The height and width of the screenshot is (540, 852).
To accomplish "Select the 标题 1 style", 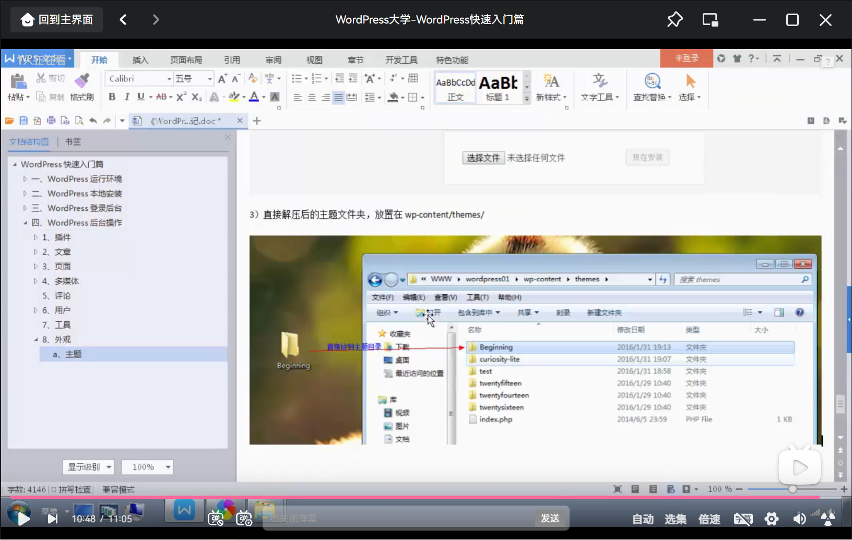I will click(498, 88).
